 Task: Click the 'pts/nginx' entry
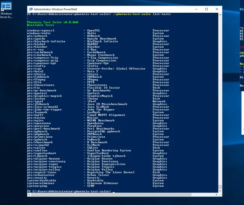coord(35,121)
